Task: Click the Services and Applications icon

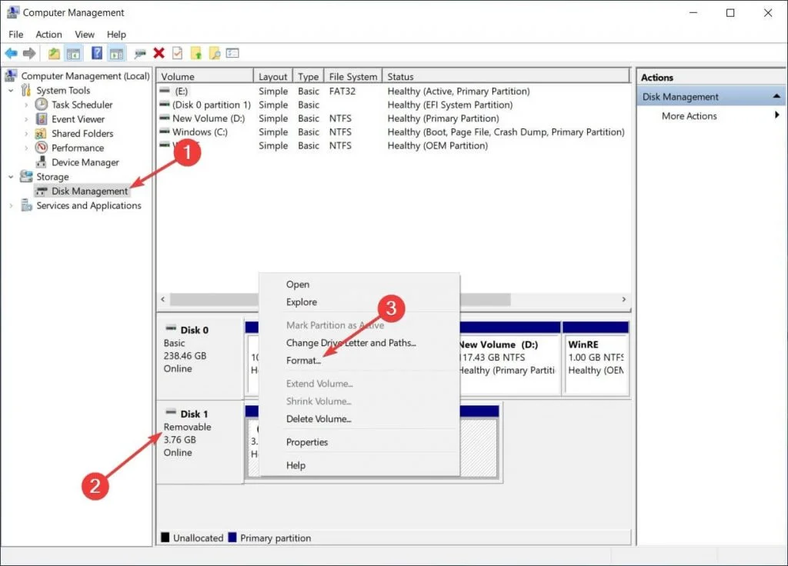Action: [x=26, y=205]
